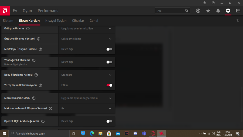The height and width of the screenshot is (137, 243).
Task: Toggle OpenGL Üçlü Arabelleğe Alma on
Action: (109, 121)
